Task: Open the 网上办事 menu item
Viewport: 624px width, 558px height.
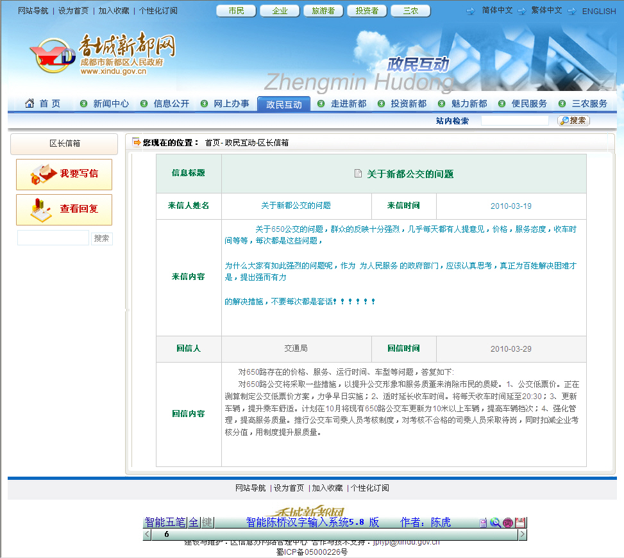Action: click(x=232, y=104)
